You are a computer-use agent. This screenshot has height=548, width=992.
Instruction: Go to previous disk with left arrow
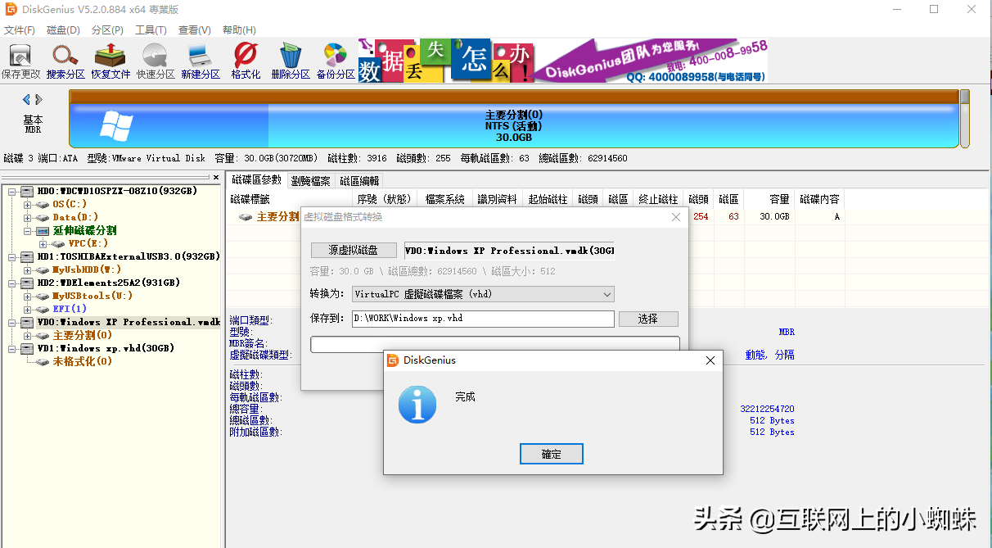pos(26,99)
